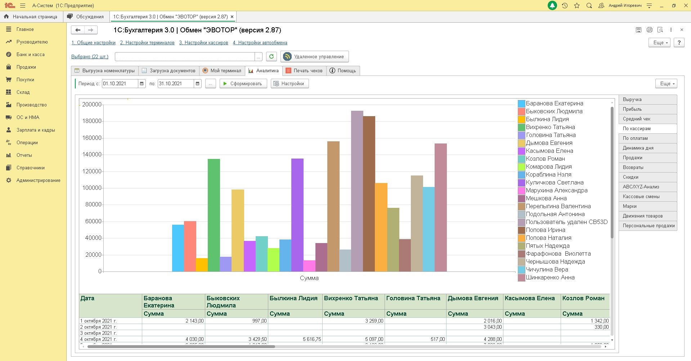Open the history clock icon
Image resolution: width=691 pixels, height=361 pixels.
point(565,5)
